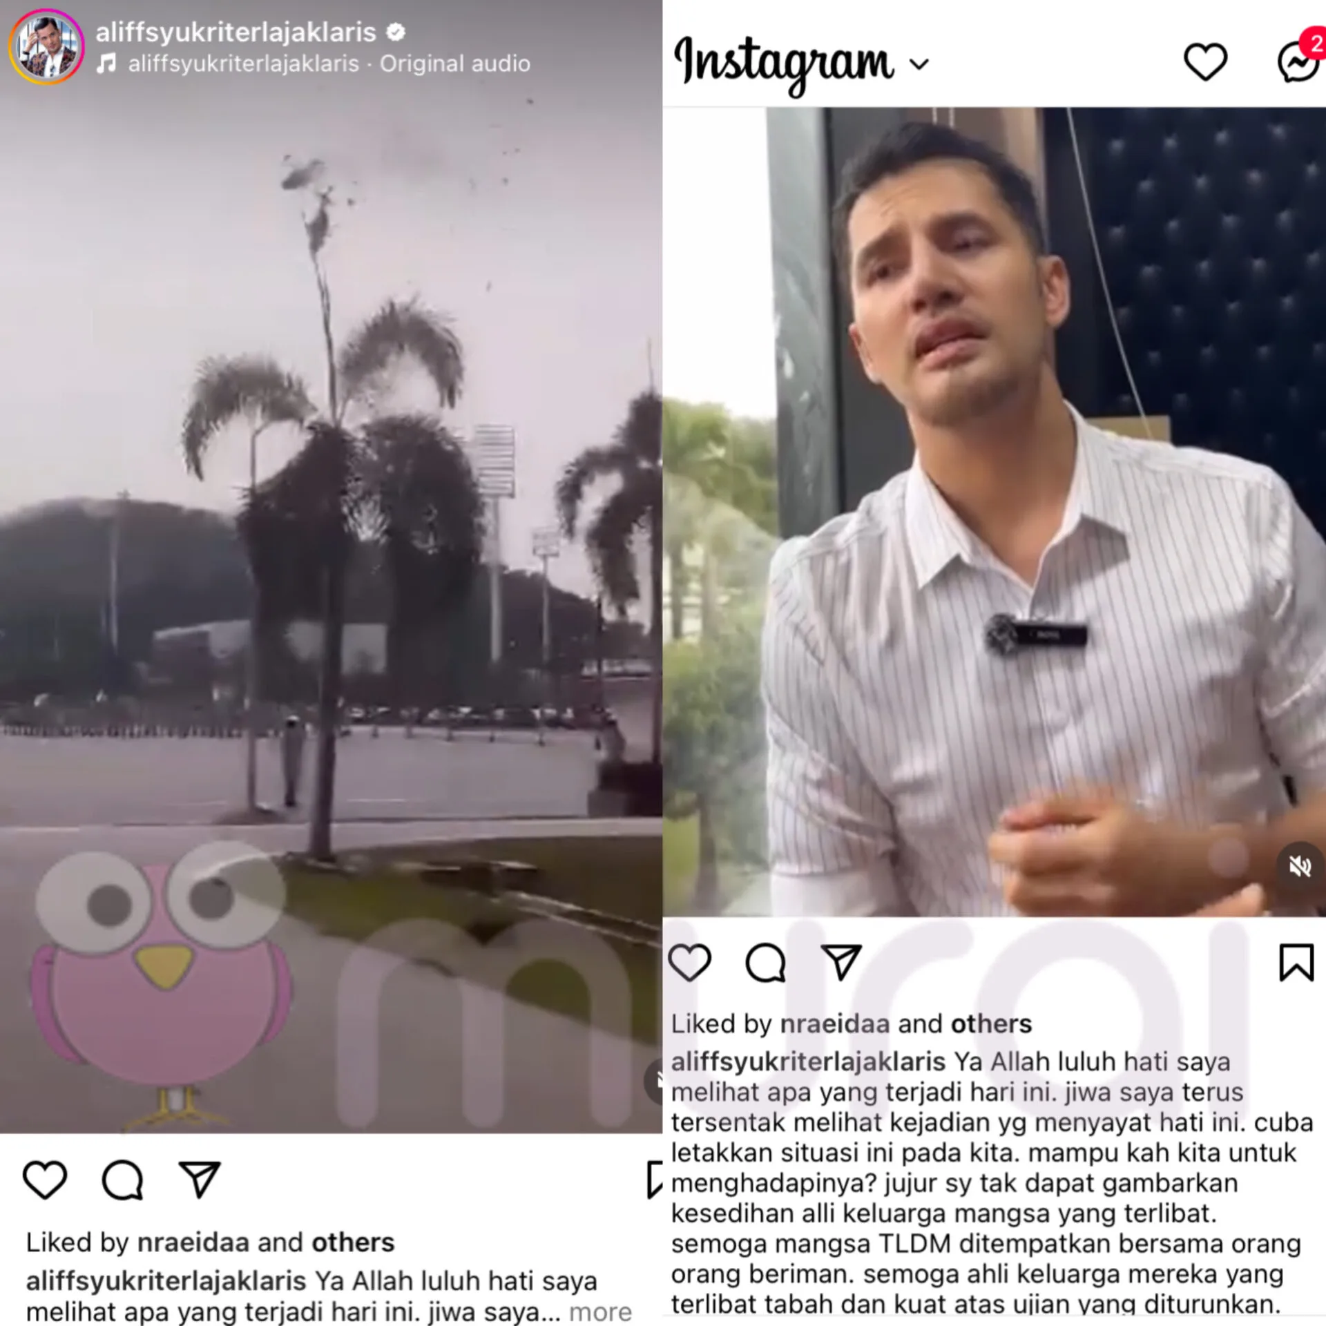Viewport: 1326px width, 1326px height.
Task: Like the left post with heart icon
Action: point(45,1180)
